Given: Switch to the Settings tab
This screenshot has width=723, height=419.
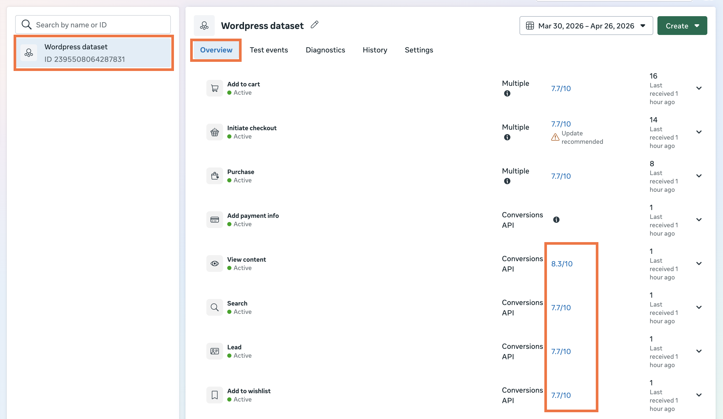Looking at the screenshot, I should [x=419, y=50].
